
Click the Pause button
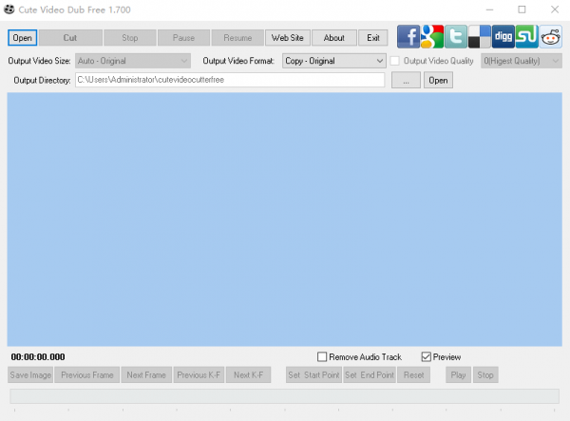pos(183,38)
